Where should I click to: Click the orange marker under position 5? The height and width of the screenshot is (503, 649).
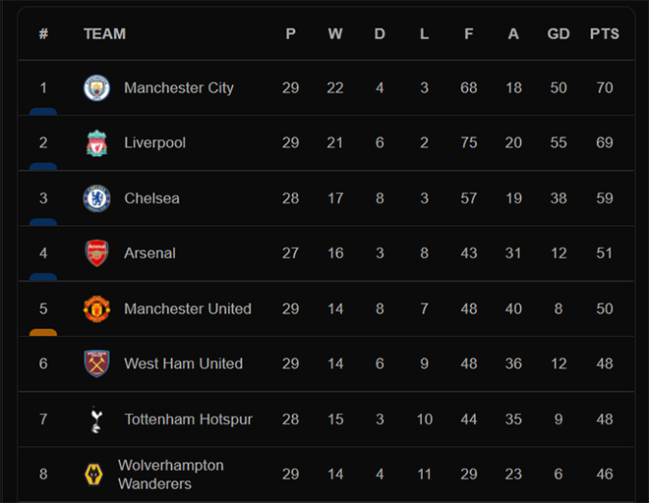click(x=43, y=332)
